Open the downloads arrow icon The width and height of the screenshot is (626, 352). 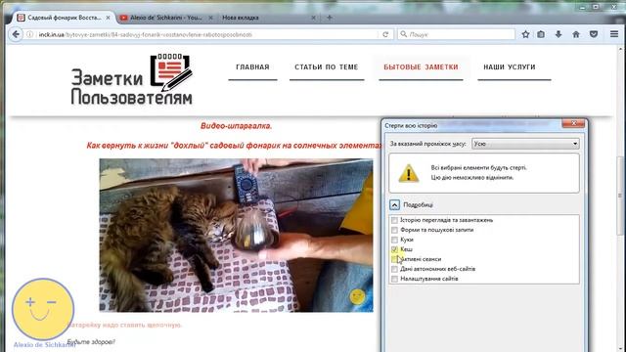pos(559,34)
